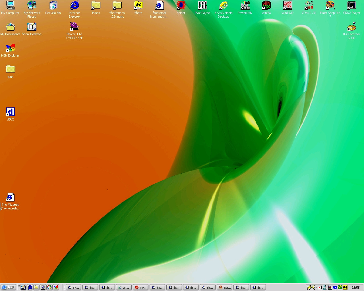Screen dimensions: 364x291
Task: Launch the GDivX Player icon
Action: [351, 8]
